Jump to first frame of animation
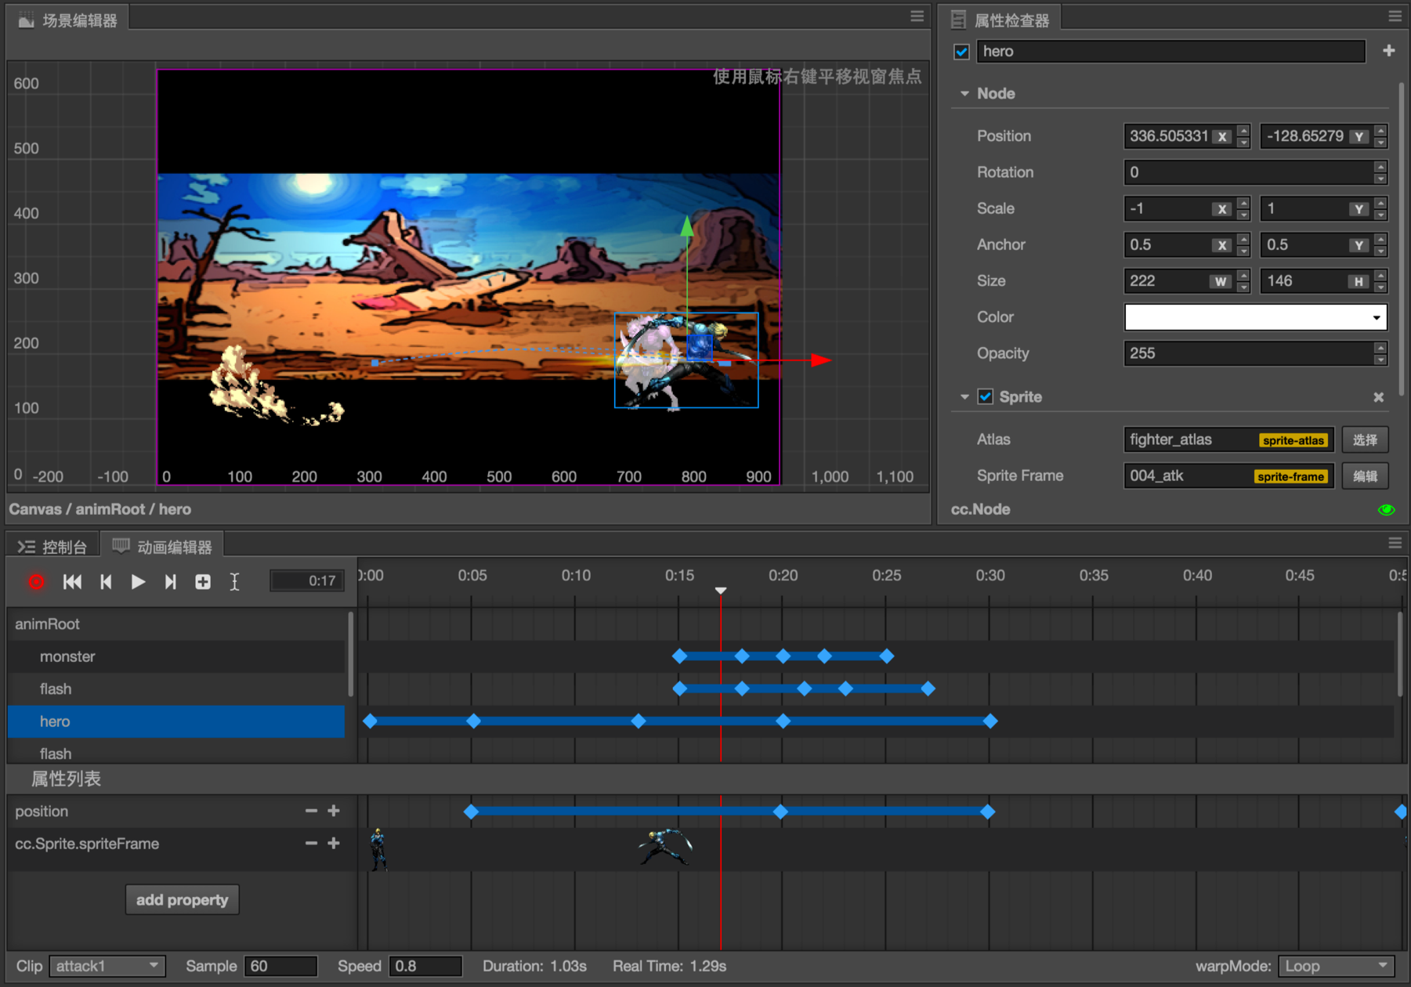Screen dimensions: 1411x987 [72, 582]
